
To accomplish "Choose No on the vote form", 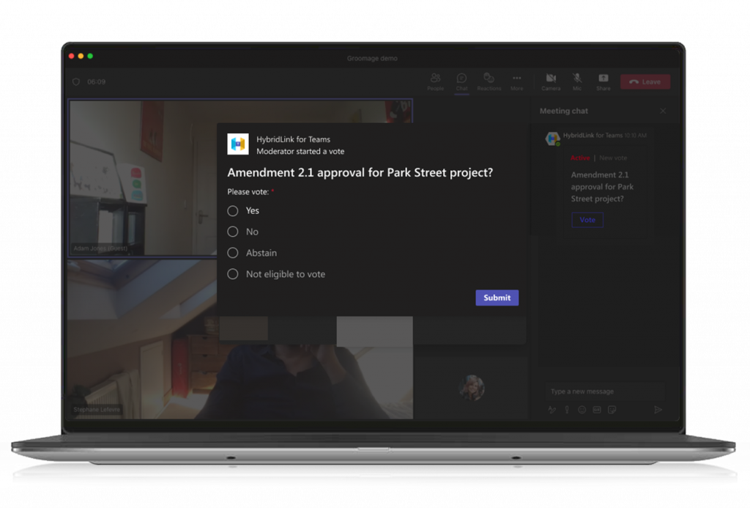I will tap(232, 232).
